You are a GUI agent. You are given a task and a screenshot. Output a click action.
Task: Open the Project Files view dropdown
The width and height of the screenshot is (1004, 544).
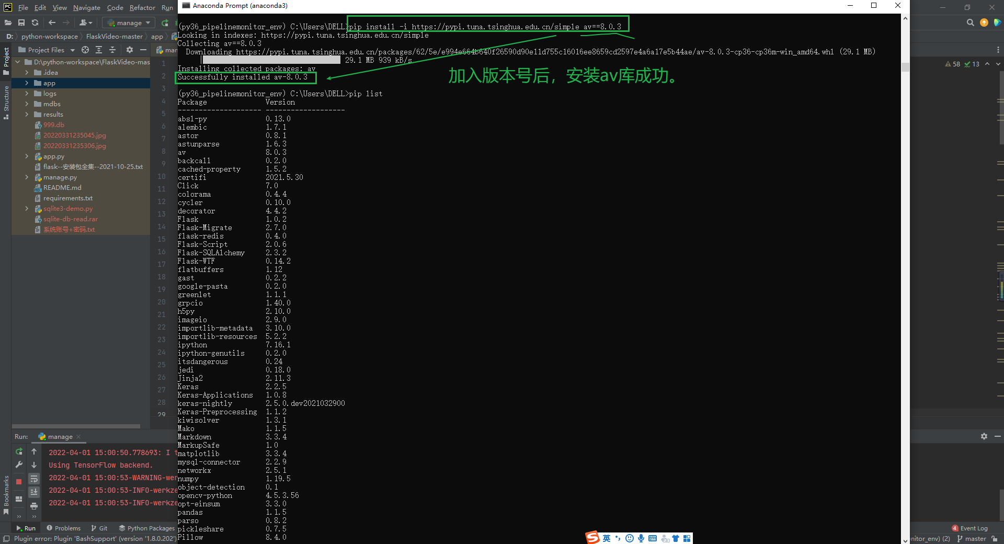73,50
